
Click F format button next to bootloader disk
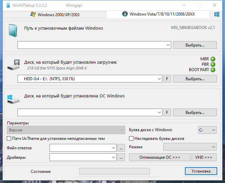coord(167,79)
